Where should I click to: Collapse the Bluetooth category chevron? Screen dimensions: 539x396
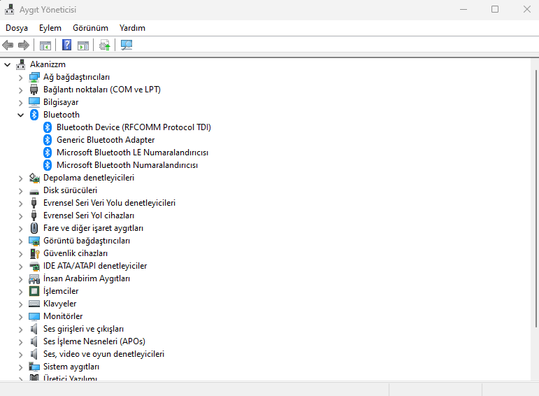21,115
